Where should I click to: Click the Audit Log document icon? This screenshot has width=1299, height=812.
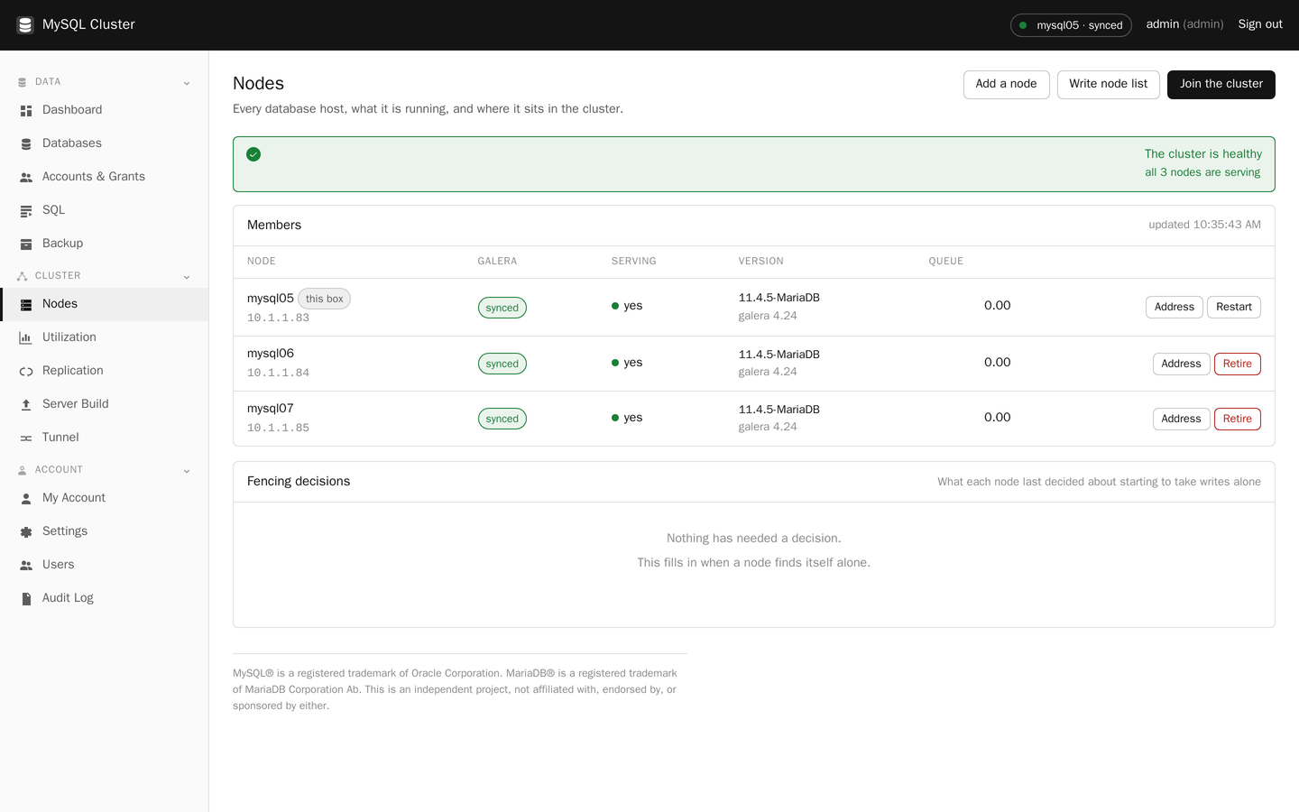26,598
